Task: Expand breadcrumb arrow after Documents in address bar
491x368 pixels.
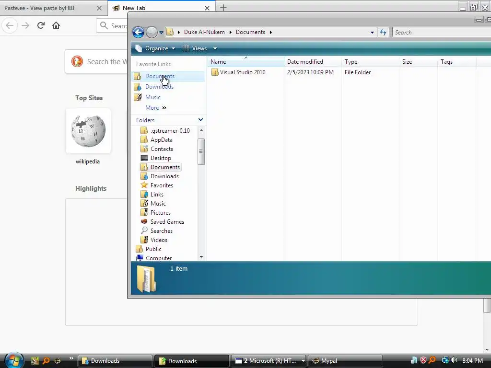Action: click(270, 32)
